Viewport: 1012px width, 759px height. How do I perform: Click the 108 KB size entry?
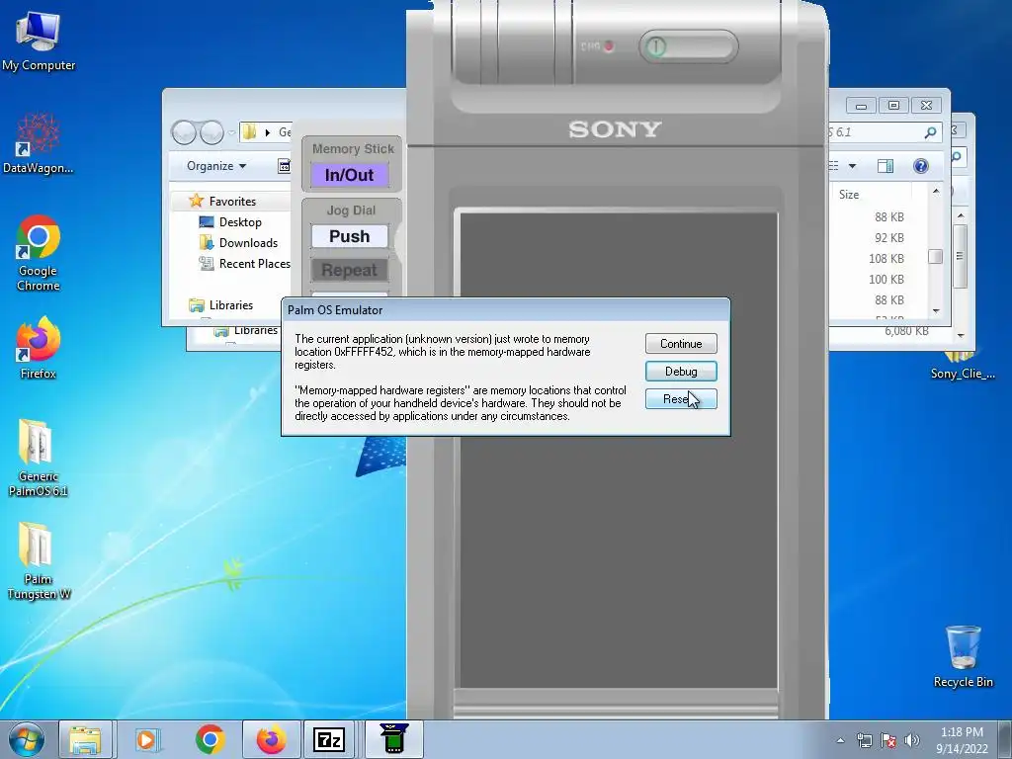click(x=886, y=258)
